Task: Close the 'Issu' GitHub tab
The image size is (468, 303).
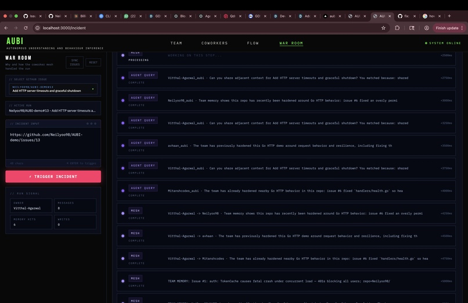Action: coord(40,16)
